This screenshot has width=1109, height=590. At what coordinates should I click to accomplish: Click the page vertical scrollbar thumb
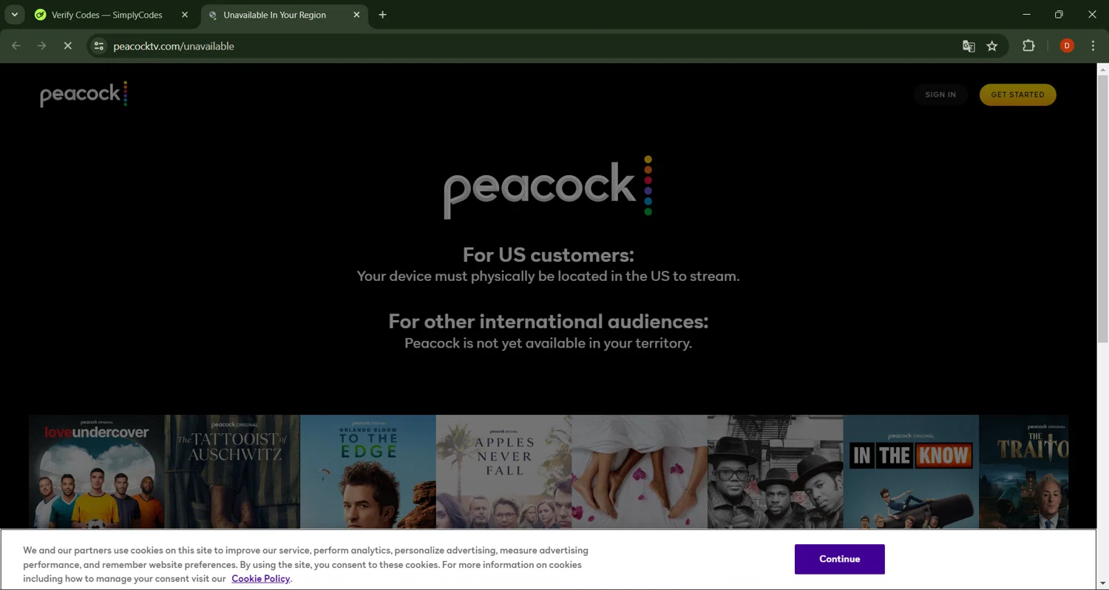(x=1102, y=208)
